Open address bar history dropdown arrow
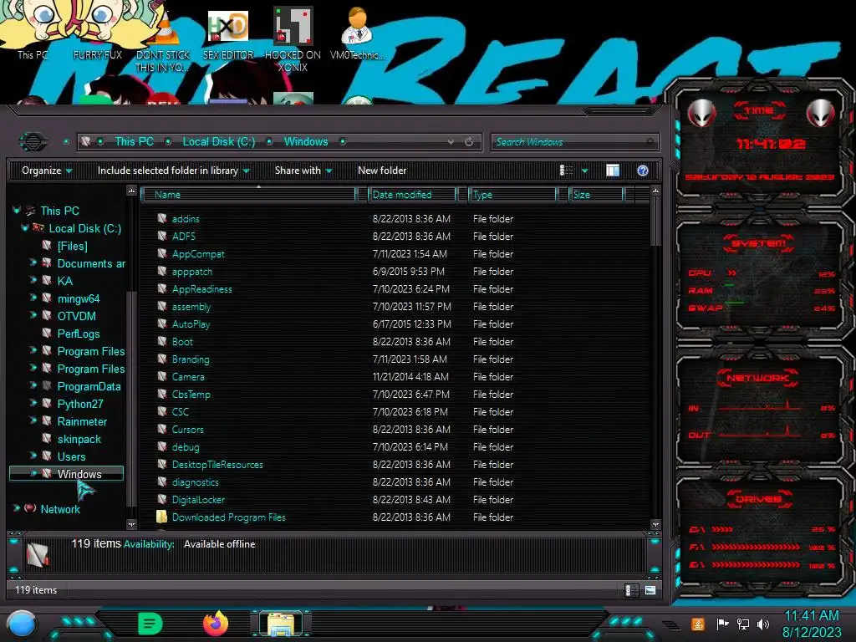 (451, 142)
